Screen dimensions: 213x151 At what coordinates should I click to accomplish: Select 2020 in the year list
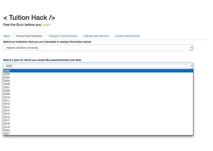pos(98,130)
